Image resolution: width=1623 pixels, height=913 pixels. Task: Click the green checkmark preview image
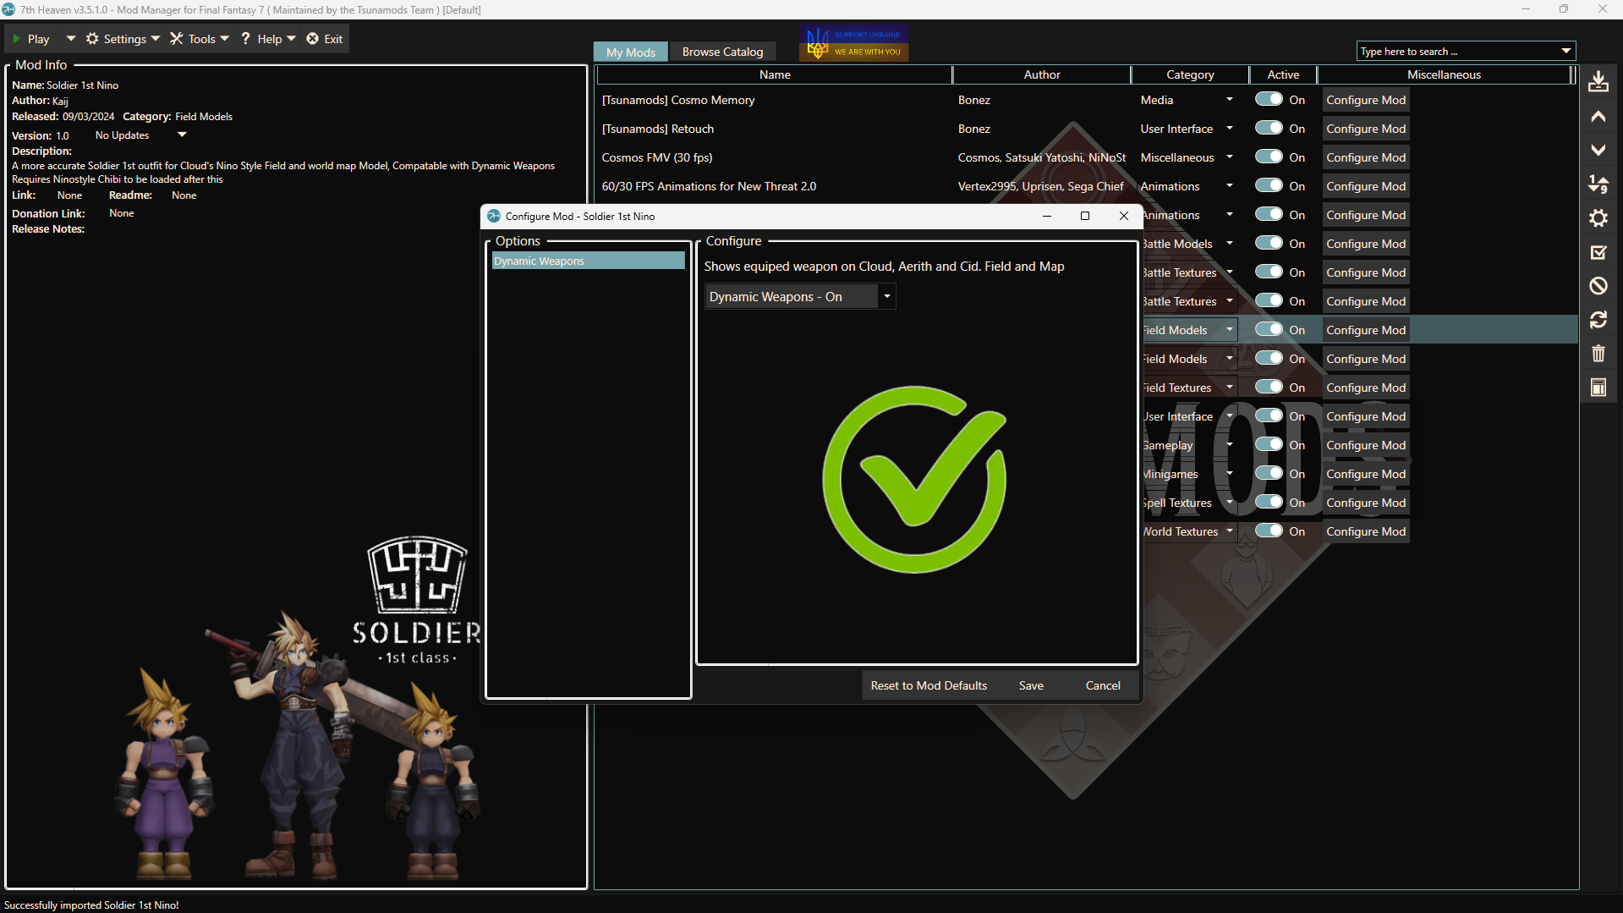pos(915,480)
